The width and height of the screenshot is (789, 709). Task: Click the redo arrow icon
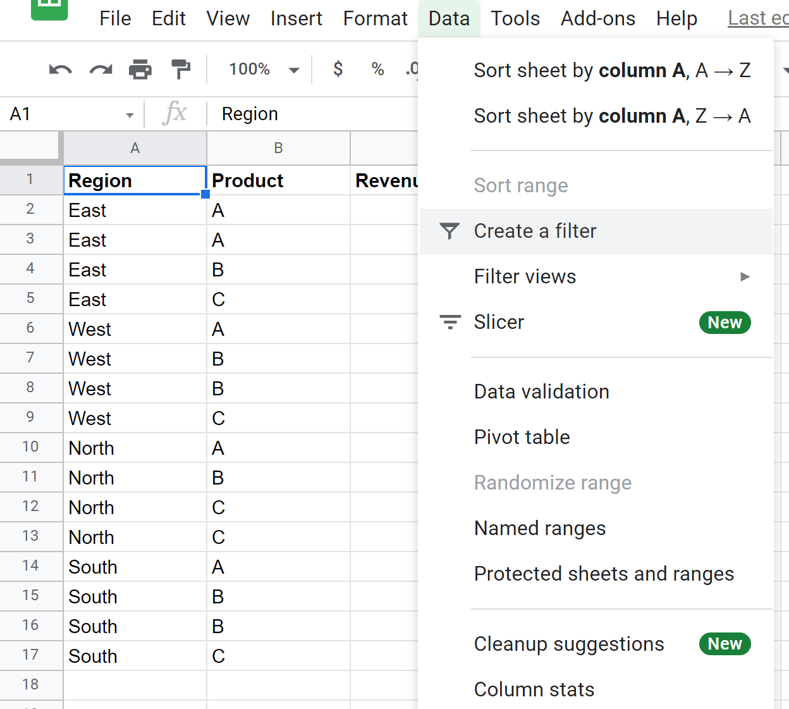click(101, 70)
